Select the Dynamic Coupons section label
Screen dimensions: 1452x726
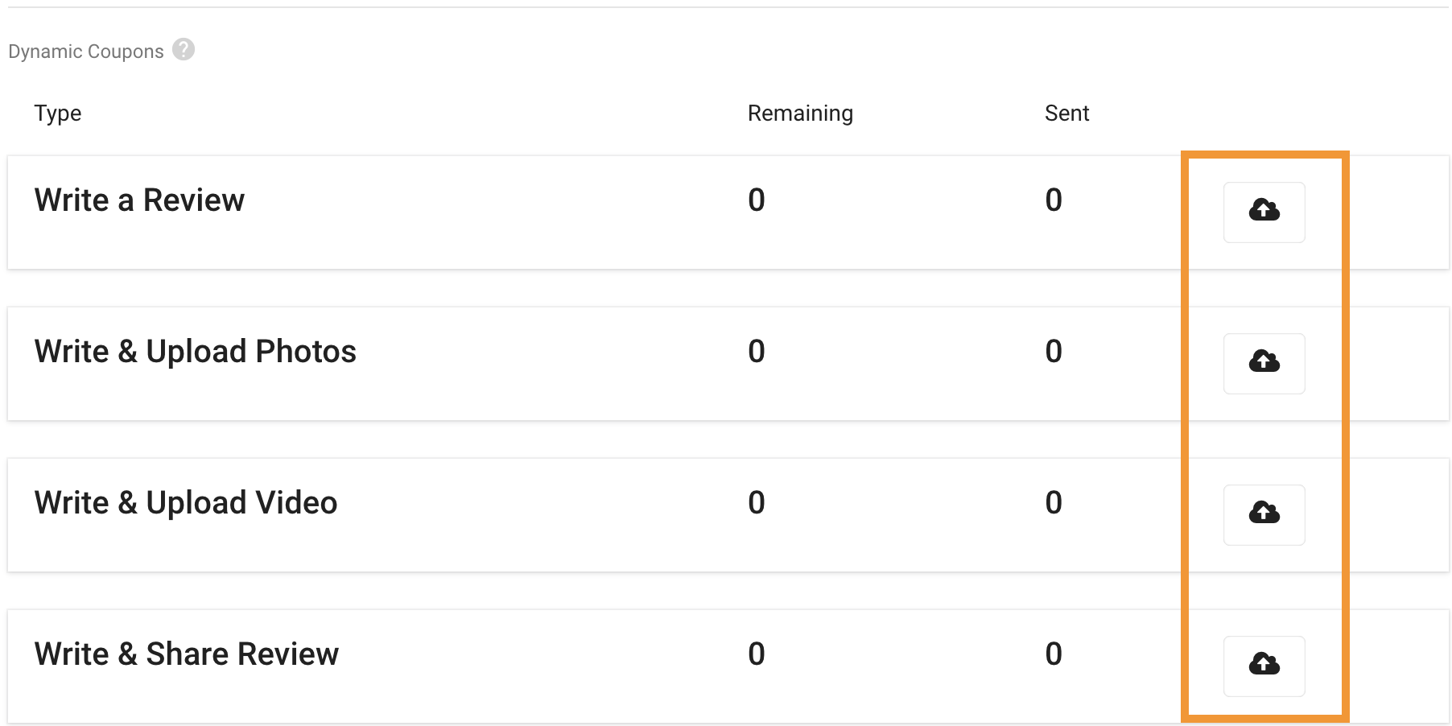point(86,52)
